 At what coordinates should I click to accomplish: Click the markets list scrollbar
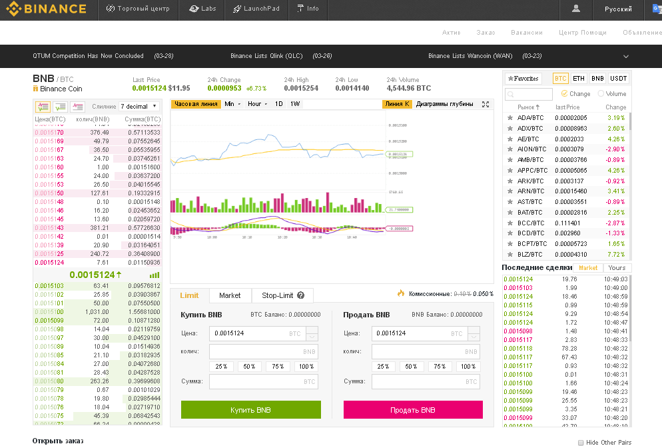[x=630, y=121]
